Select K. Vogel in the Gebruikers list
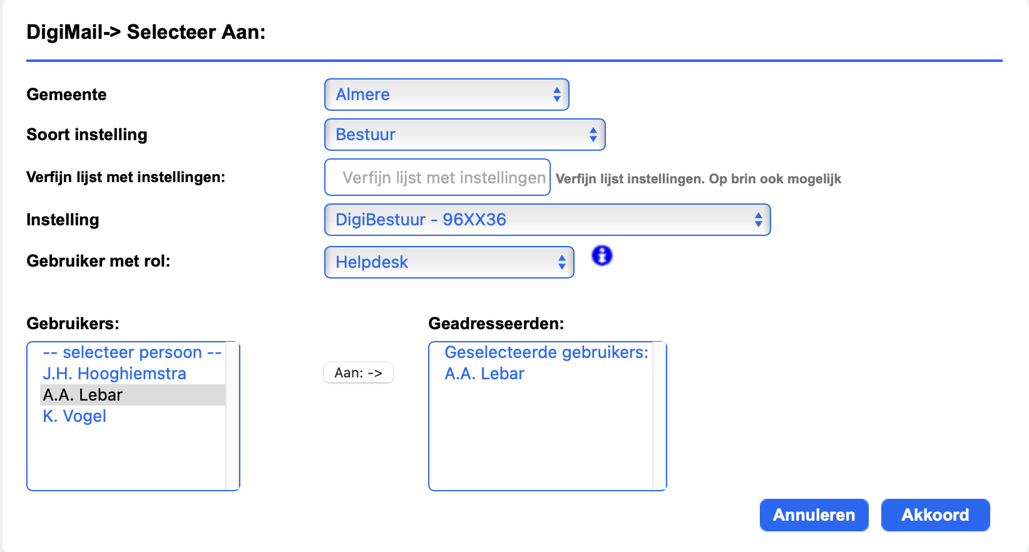This screenshot has width=1029, height=552. 74,416
